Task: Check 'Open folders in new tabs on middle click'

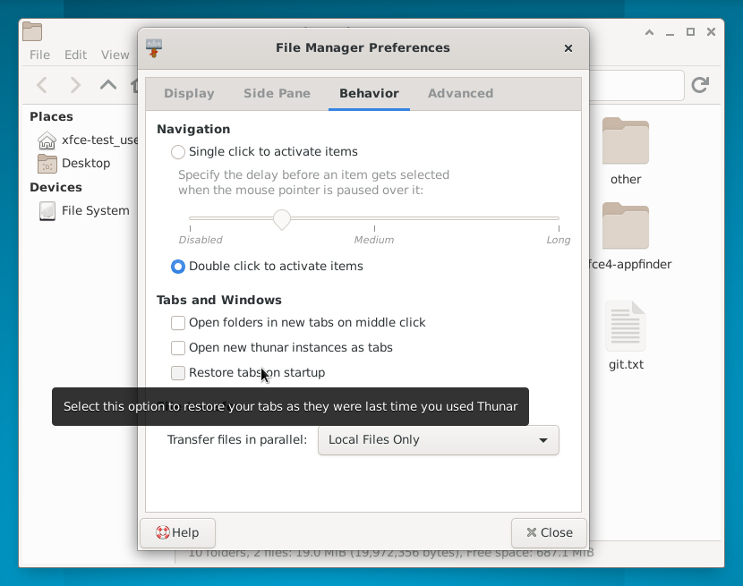Action: pos(178,323)
